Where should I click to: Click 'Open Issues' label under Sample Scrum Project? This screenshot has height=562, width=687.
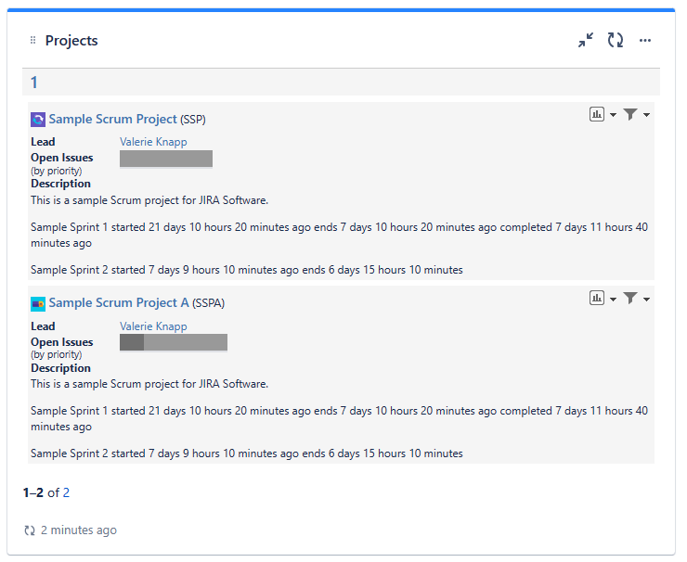tap(62, 158)
